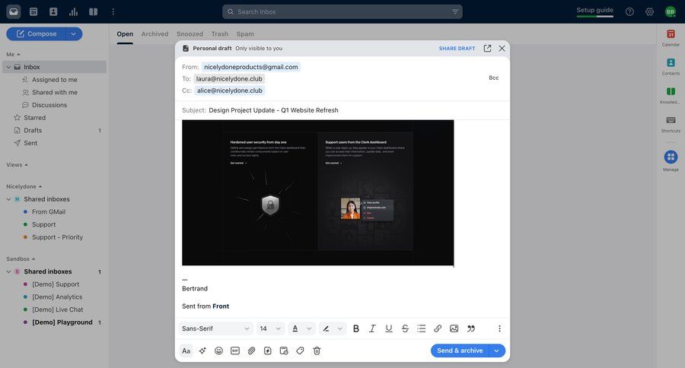
Task: Click SHARE DRAFT link
Action: pos(457,49)
